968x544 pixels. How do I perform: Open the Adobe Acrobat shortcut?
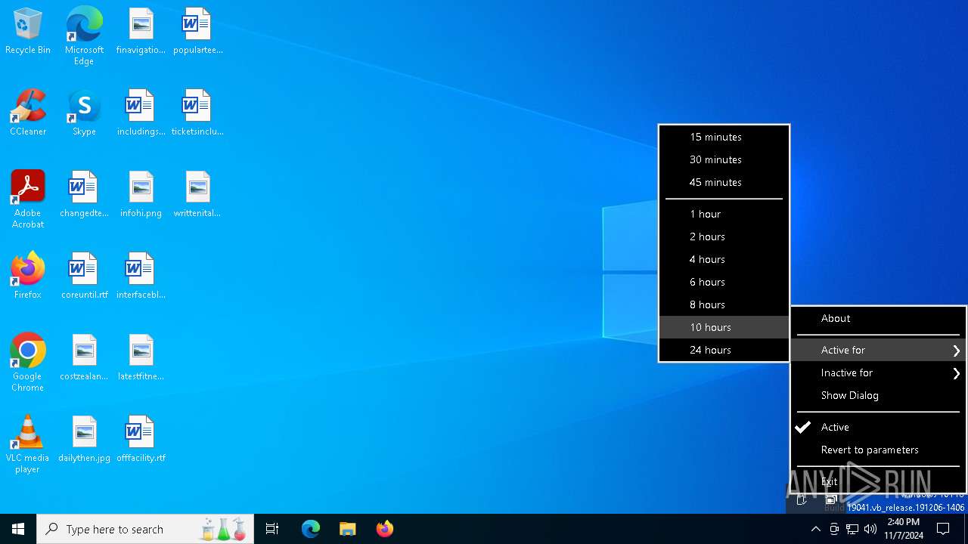[28, 199]
